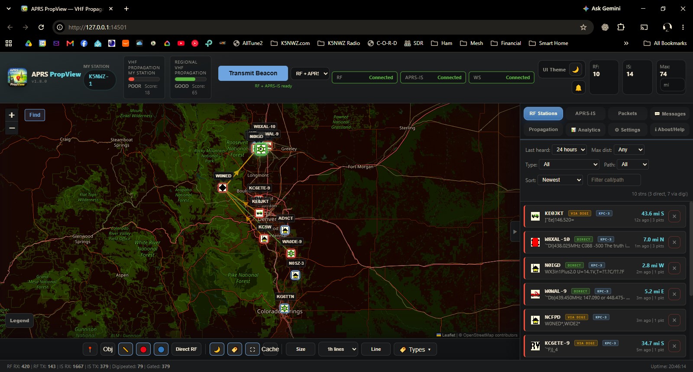Dismiss the N0IGD station card with its X
This screenshot has width=693, height=372.
pos(674,268)
